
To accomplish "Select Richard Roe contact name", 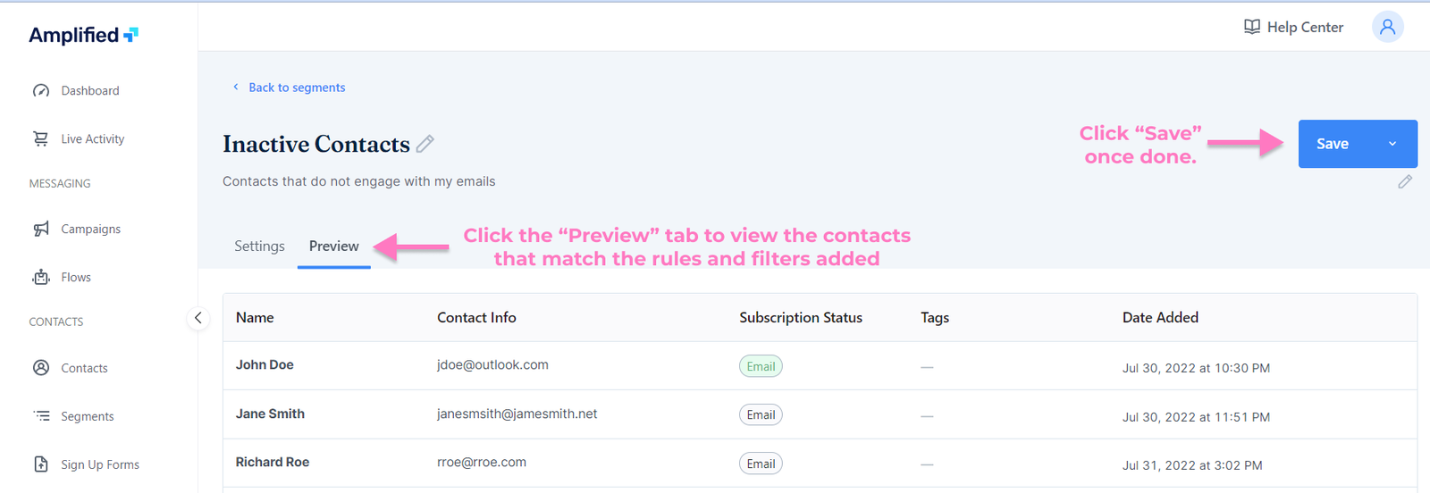I will 273,463.
